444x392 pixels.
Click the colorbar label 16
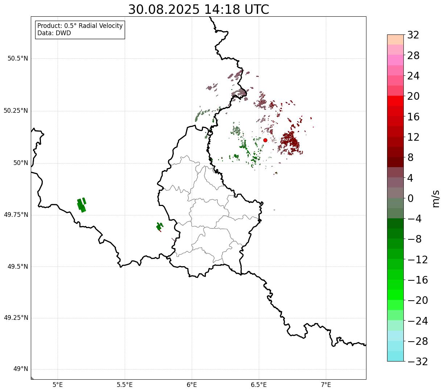tap(413, 117)
